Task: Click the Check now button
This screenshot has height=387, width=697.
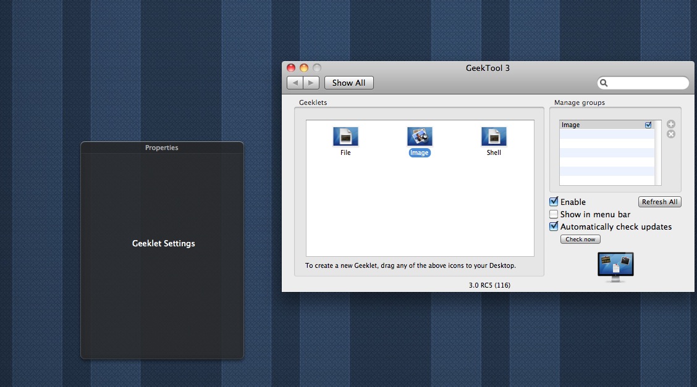Action: tap(580, 239)
